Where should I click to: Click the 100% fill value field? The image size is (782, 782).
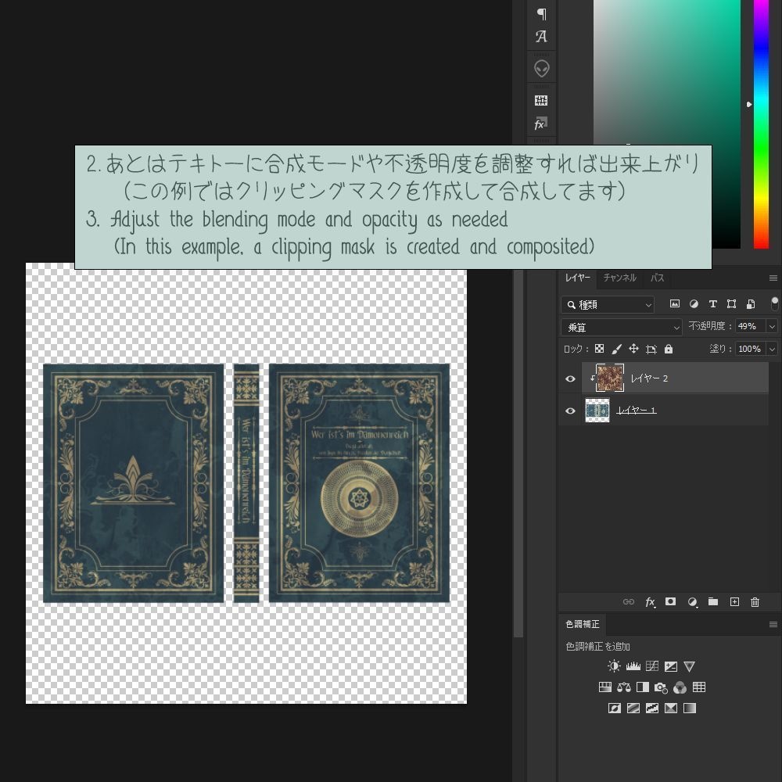point(751,349)
